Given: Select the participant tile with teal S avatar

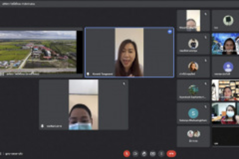Looking at the screenshot, I should pyautogui.click(x=193, y=113).
